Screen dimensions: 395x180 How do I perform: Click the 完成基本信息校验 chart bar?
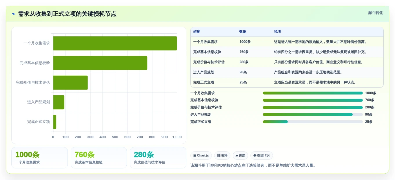tap(100, 63)
